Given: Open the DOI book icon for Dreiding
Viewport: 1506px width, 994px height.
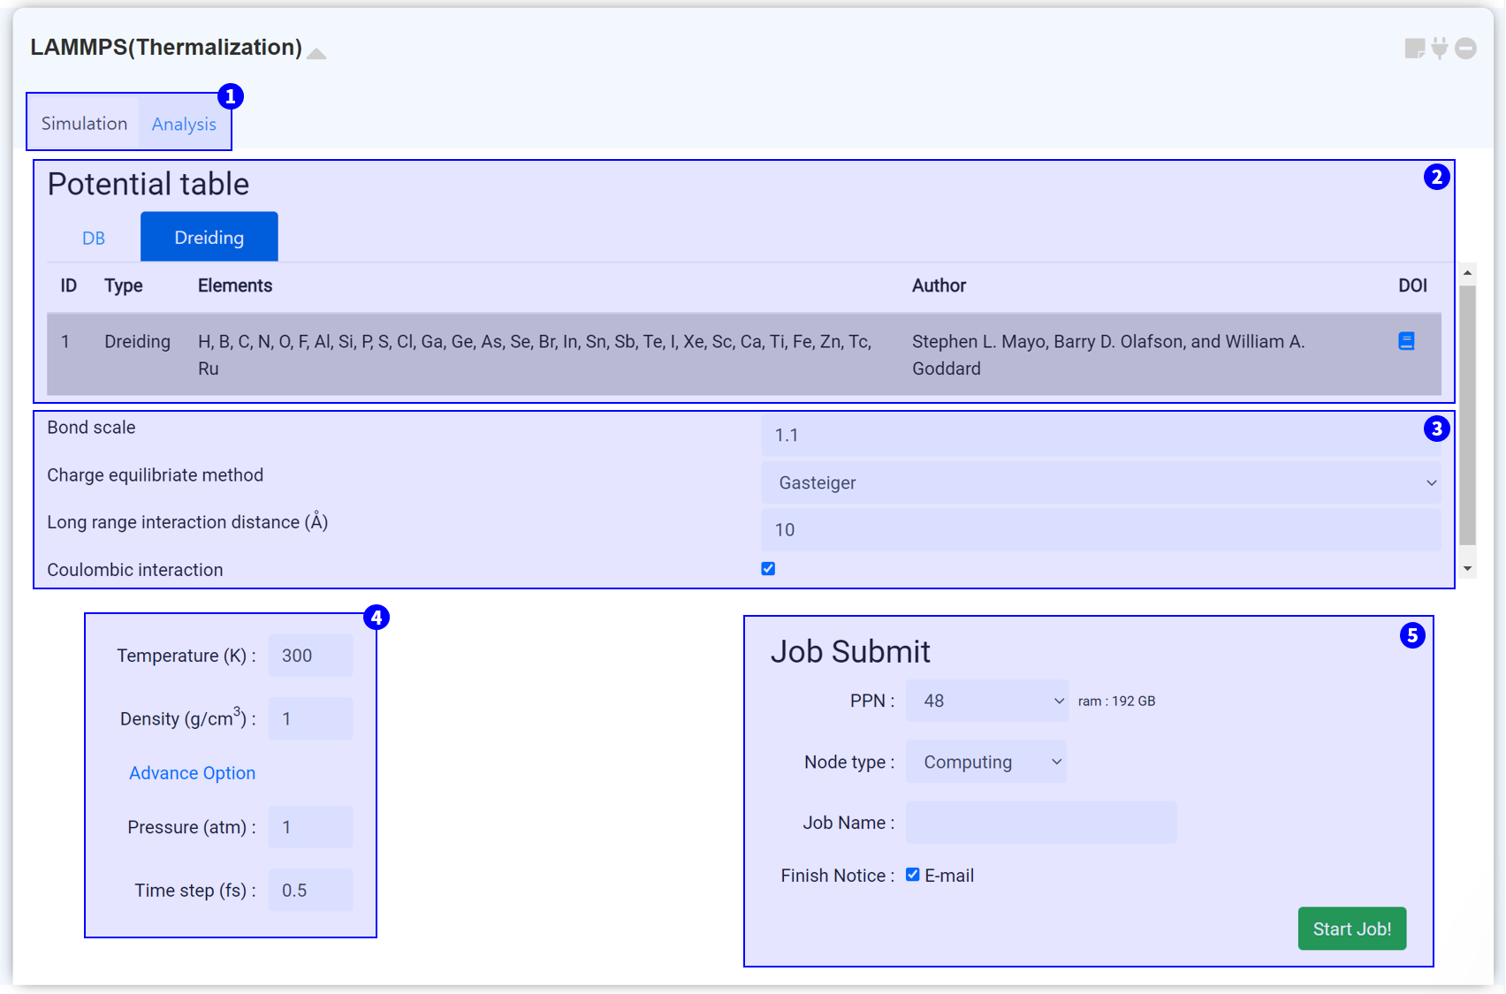Looking at the screenshot, I should [x=1406, y=341].
